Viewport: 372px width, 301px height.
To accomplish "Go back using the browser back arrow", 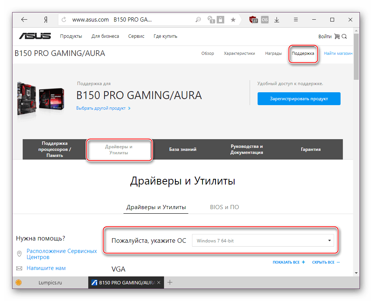I will coord(24,19).
